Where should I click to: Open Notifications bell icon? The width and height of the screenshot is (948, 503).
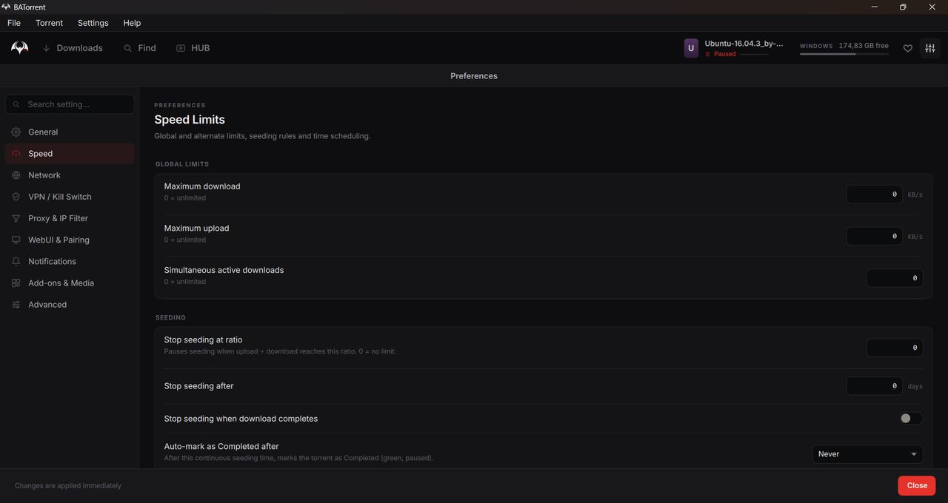[16, 261]
